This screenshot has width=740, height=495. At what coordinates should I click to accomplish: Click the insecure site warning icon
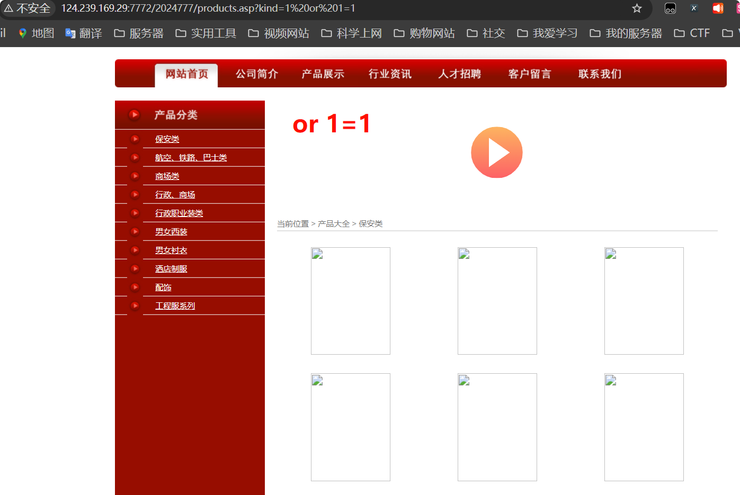9,8
